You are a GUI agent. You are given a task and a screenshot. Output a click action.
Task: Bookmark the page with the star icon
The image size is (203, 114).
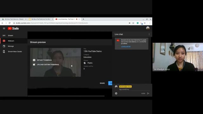(133, 23)
